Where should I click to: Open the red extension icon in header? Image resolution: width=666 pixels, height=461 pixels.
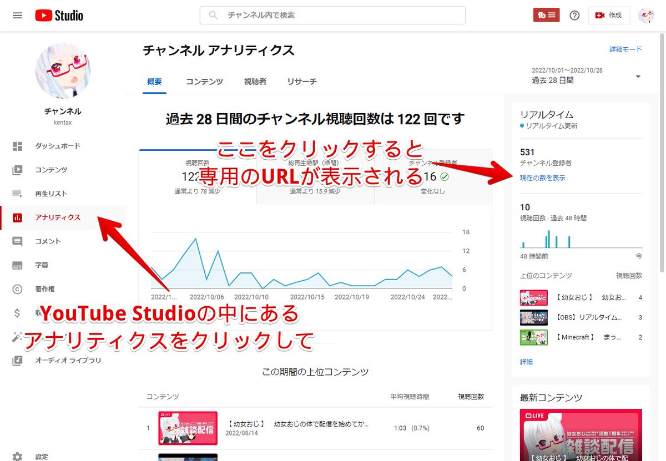point(547,16)
